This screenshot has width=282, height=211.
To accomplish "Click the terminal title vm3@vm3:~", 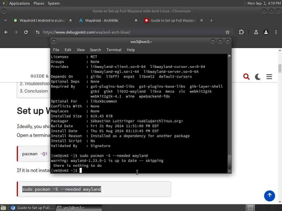I will 141,42.
